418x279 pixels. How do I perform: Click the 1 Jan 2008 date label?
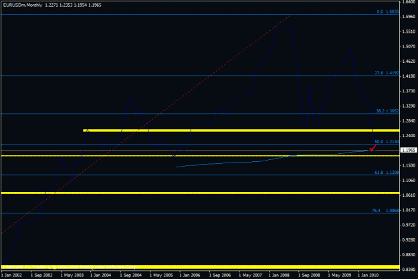279,275
